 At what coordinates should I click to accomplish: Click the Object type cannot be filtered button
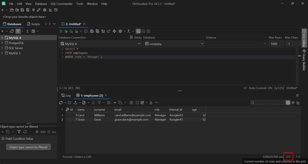(x=28, y=147)
